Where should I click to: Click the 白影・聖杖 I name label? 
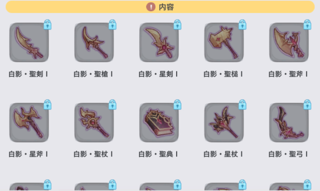93,154
